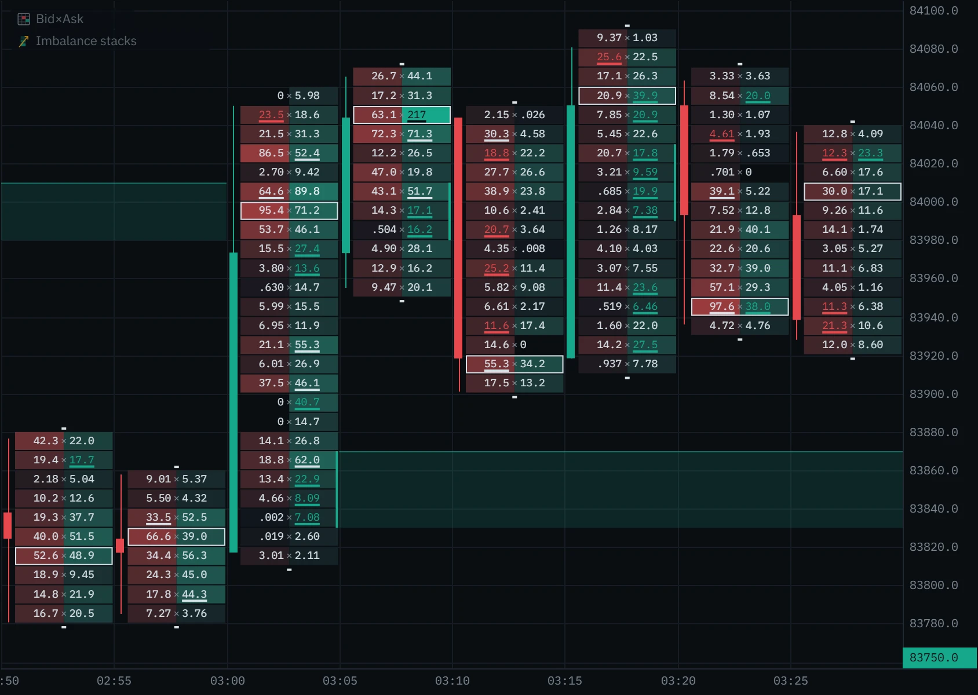978x695 pixels.
Task: Click the 7.27 × 3.76 footprint cell
Action: [176, 613]
